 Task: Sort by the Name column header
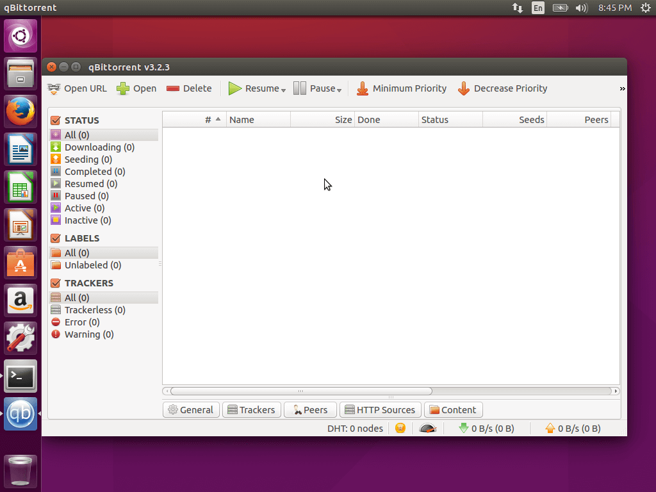click(x=259, y=120)
